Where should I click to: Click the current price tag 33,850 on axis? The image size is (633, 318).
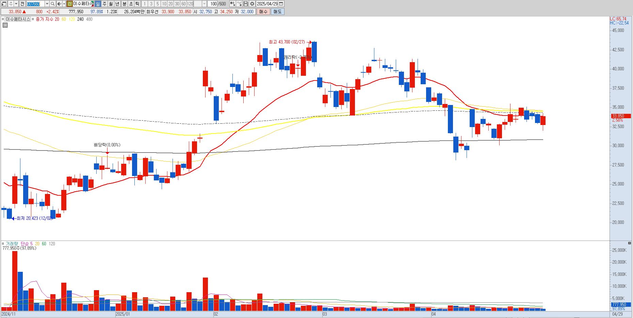(x=621, y=116)
